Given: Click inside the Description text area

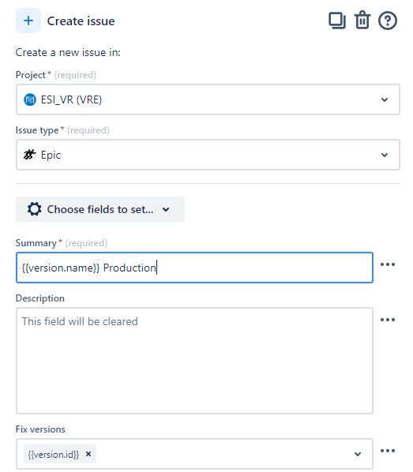Looking at the screenshot, I should point(194,361).
